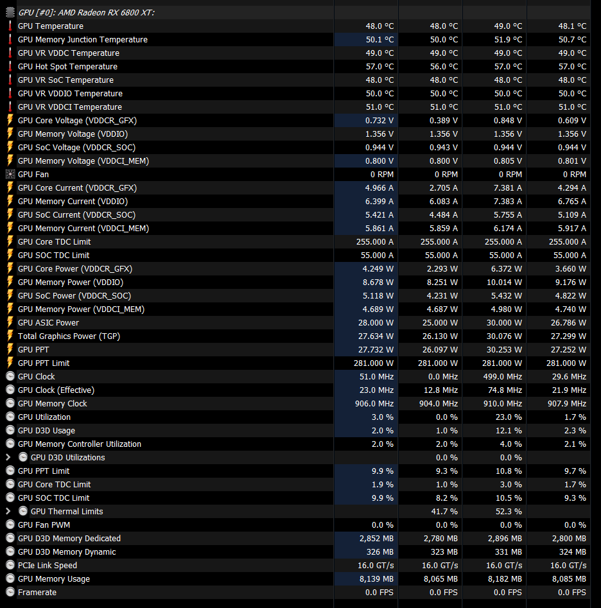
Task: Select the GPU SoC Current (VDDCR_SOC) row
Action: pos(298,215)
